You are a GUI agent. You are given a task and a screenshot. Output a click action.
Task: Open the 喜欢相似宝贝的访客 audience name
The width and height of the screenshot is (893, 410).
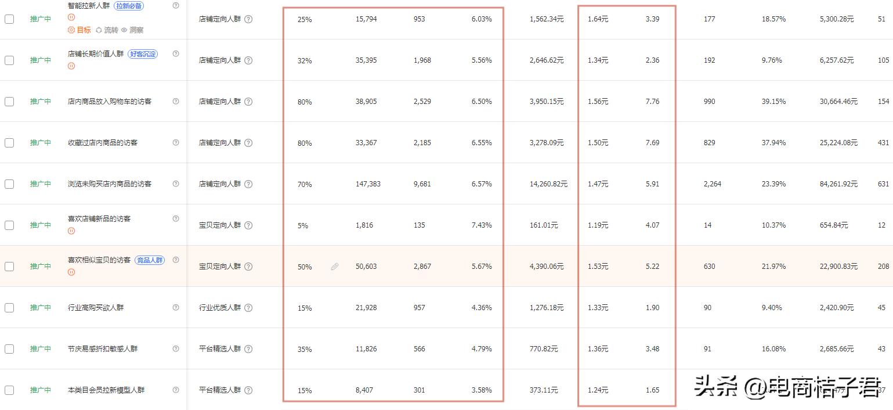point(99,260)
